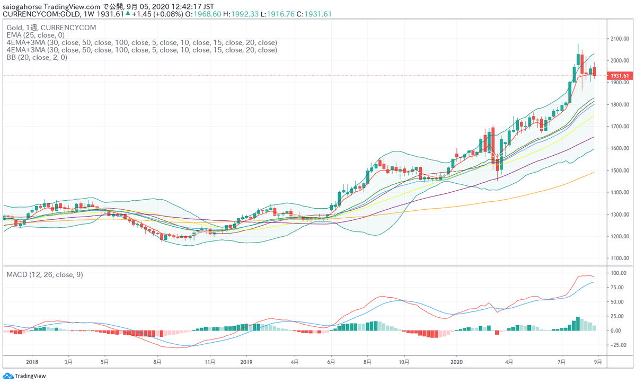Click the '3月' time axis label

tap(69, 363)
